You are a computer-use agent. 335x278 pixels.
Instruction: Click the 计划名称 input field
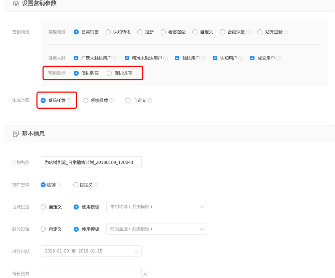tap(91, 162)
